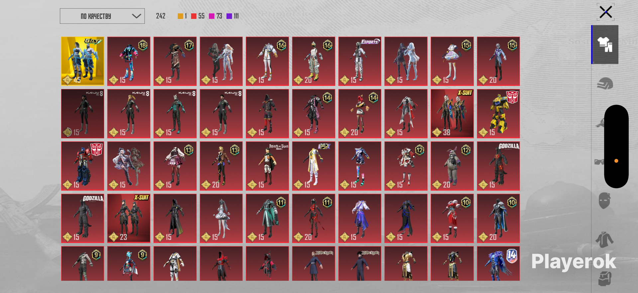This screenshot has height=293, width=638.
Task: Select the yellow GILT outfit thumbnail
Action: click(82, 61)
